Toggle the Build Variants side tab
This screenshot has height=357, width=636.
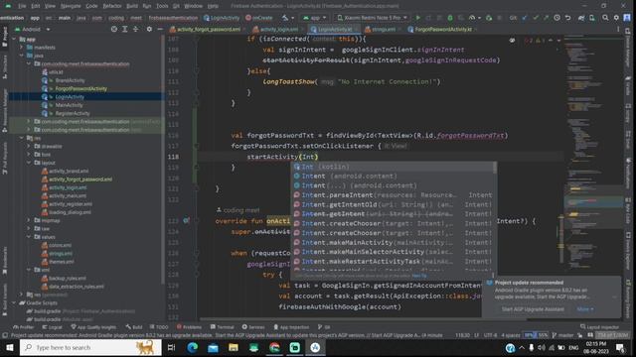(4, 298)
